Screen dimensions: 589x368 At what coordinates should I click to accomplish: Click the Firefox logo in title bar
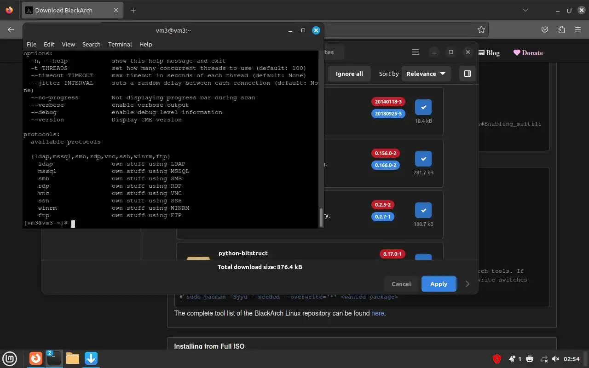[9, 10]
